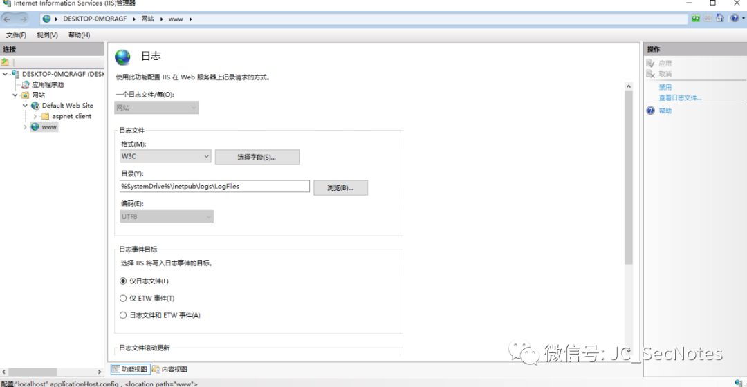The width and height of the screenshot is (747, 387).
Task: Click the Back navigation arrow
Action: tap(7, 19)
